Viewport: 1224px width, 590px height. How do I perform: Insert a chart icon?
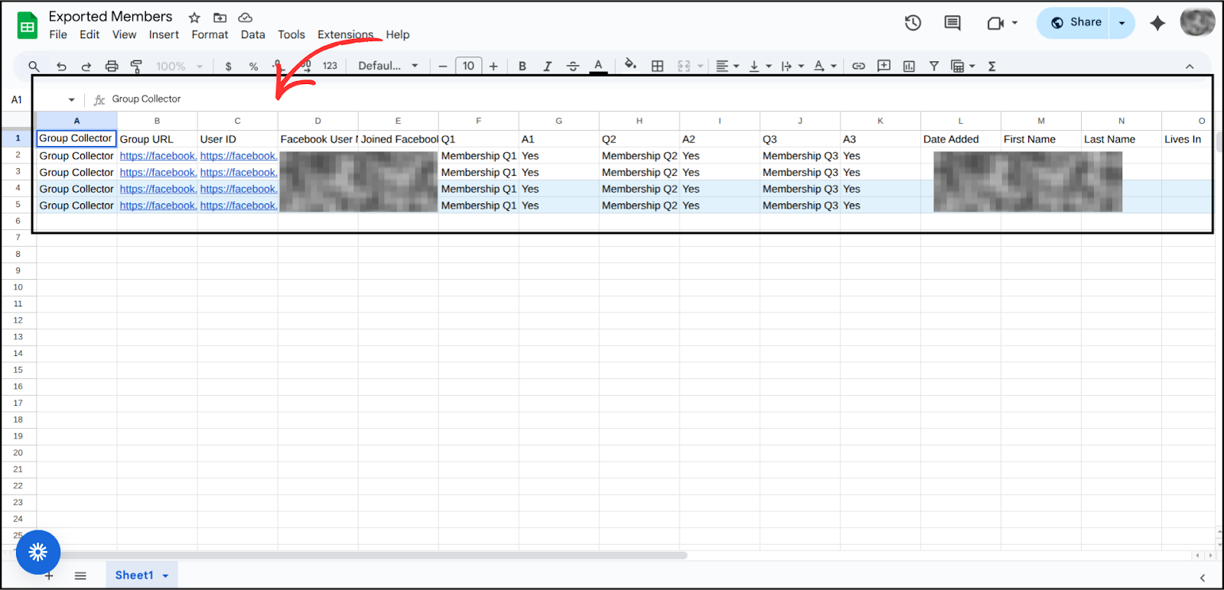pyautogui.click(x=909, y=66)
